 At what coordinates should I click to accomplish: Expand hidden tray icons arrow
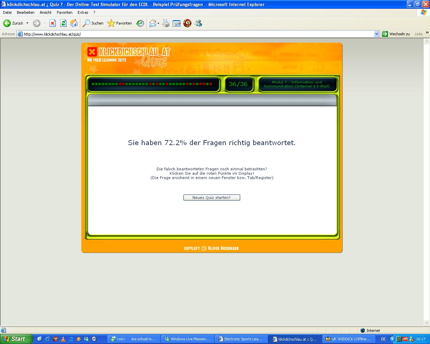coord(392,339)
